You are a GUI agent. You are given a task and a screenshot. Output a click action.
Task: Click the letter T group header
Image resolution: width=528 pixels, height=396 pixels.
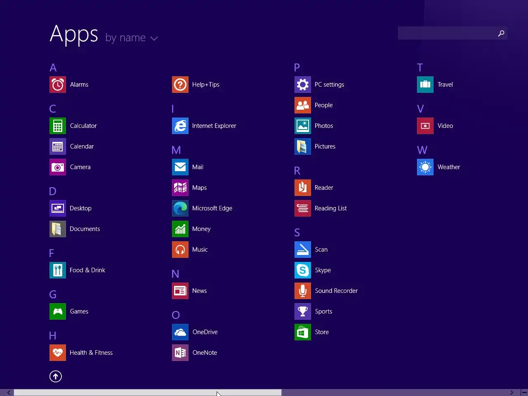point(420,68)
